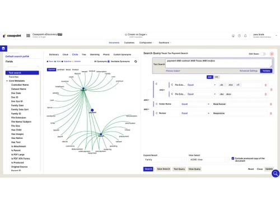Click the Text Query button
Image resolution: width=280 pixels, height=210 pixels.
point(179,169)
